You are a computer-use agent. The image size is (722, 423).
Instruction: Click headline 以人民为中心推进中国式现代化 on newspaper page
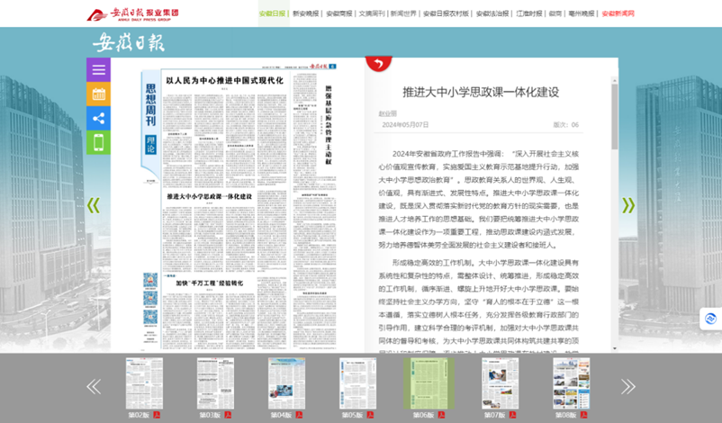(225, 80)
